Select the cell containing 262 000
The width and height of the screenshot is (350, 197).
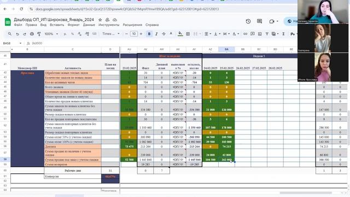pos(226,160)
